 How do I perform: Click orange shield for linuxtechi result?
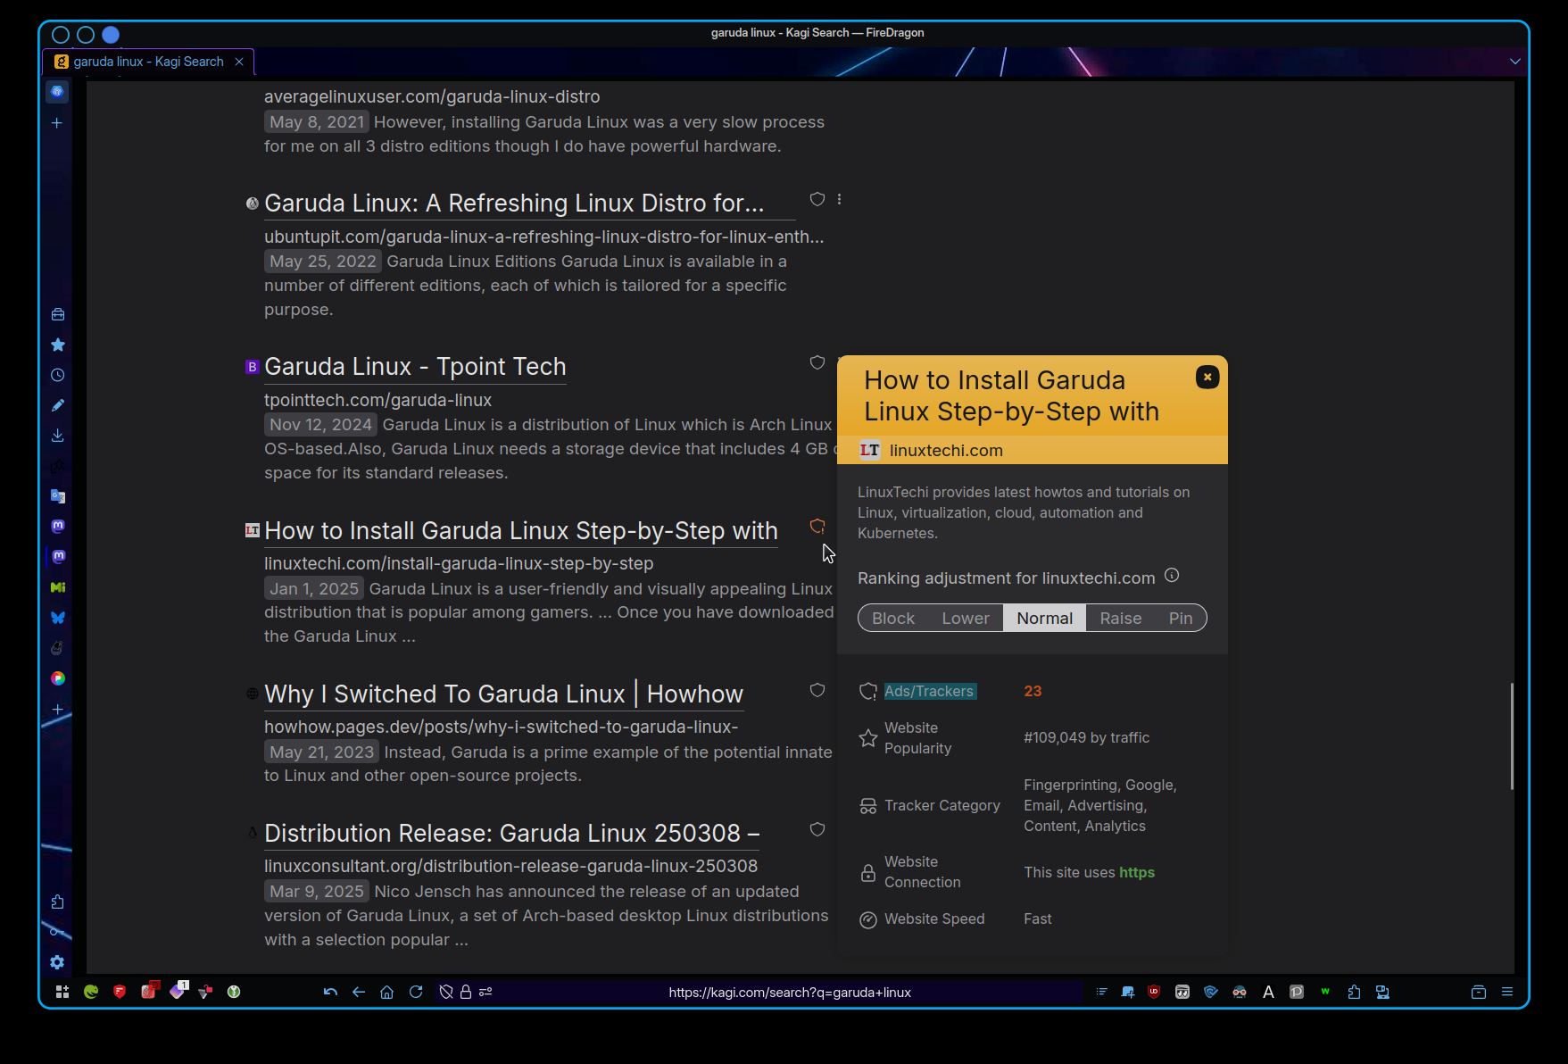click(817, 526)
